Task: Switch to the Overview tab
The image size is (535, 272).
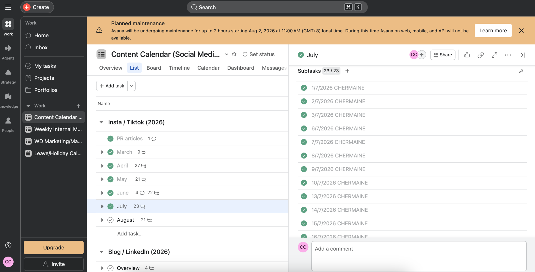Action: point(111,68)
